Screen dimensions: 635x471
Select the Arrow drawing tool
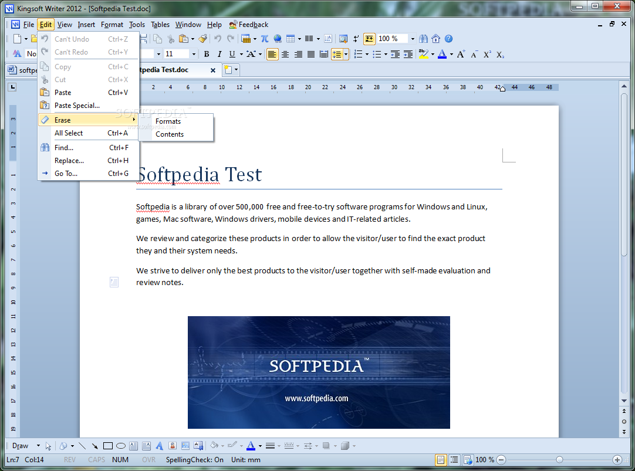(94, 446)
